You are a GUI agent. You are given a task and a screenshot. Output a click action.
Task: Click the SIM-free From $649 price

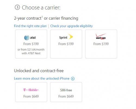(66, 96)
